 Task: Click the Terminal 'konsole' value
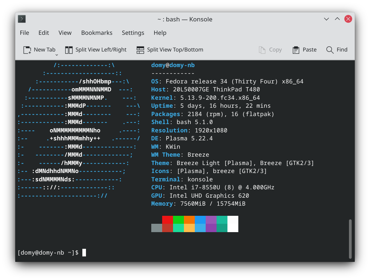tap(200, 179)
